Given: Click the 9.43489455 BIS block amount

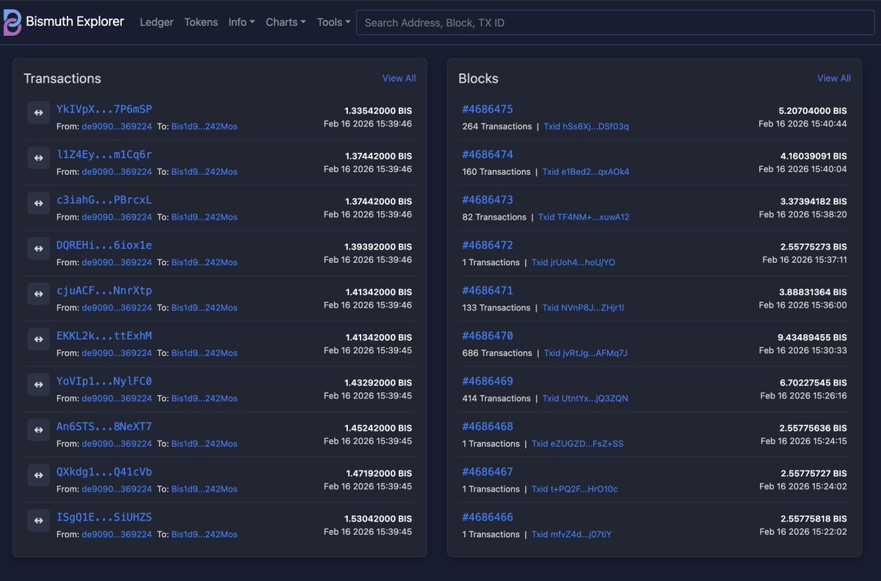Looking at the screenshot, I should pyautogui.click(x=813, y=337).
